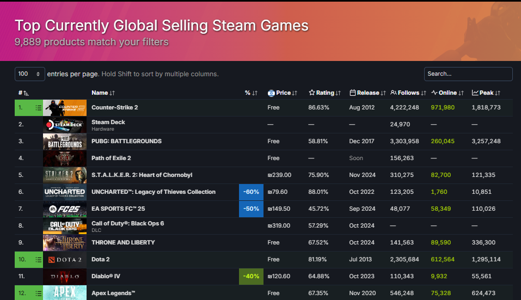Click the Steam Deck thumbnail image
This screenshot has height=300, width=521.
[65, 125]
